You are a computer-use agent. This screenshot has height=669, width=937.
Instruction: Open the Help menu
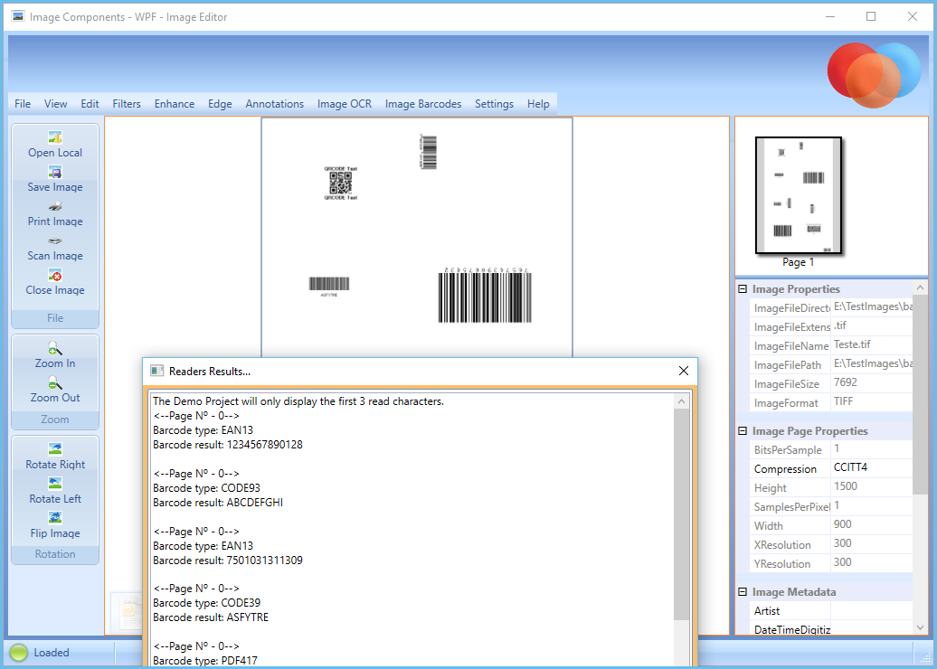tap(538, 104)
